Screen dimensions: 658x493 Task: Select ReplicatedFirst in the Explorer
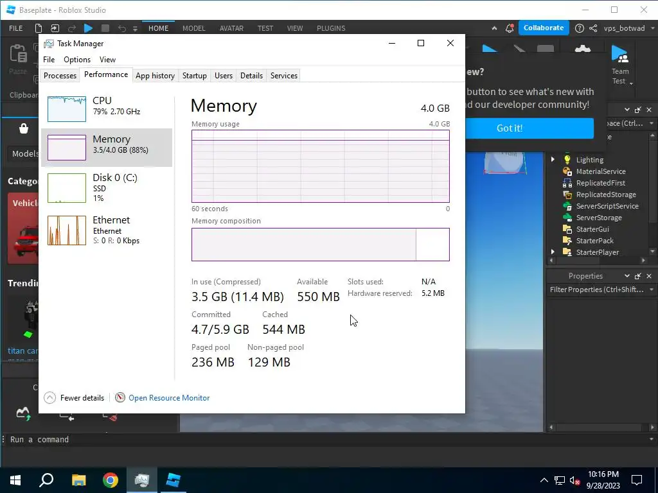click(x=600, y=183)
